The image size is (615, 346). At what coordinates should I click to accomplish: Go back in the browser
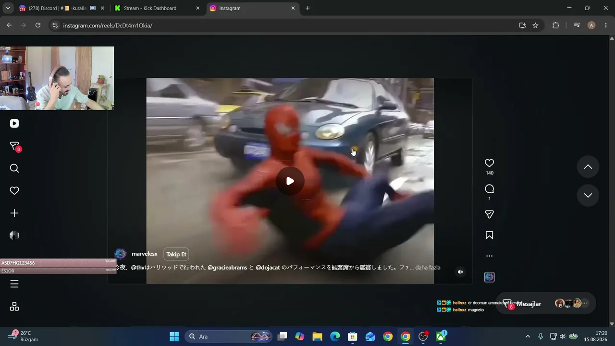point(9,25)
